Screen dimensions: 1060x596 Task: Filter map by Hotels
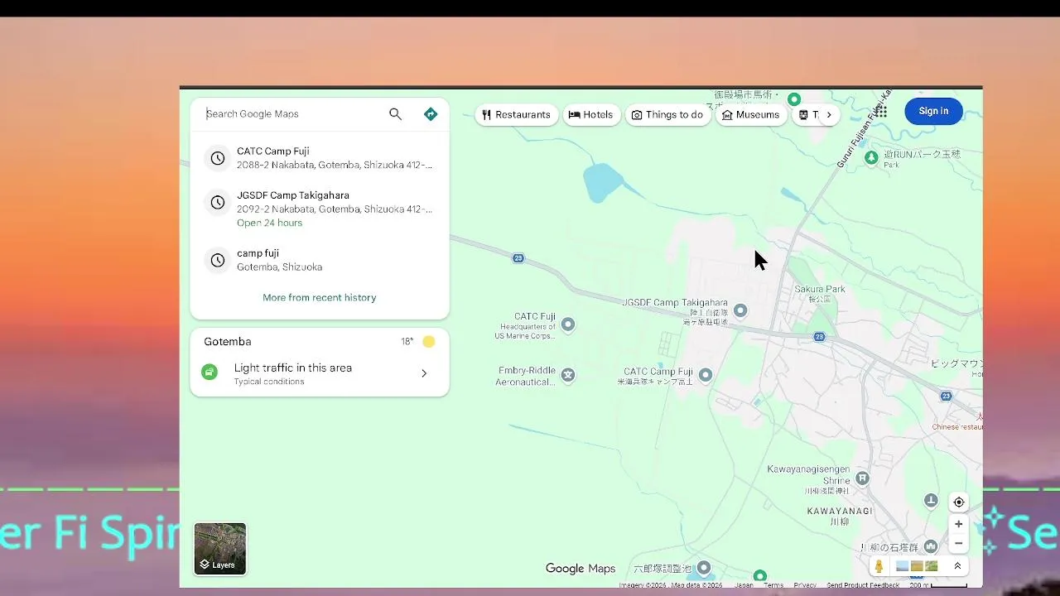click(x=591, y=115)
